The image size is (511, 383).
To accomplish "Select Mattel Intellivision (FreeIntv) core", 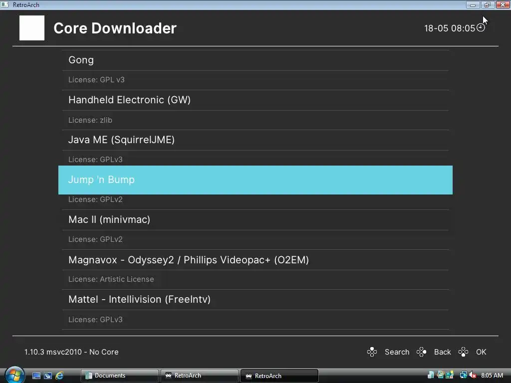I will pos(255,300).
